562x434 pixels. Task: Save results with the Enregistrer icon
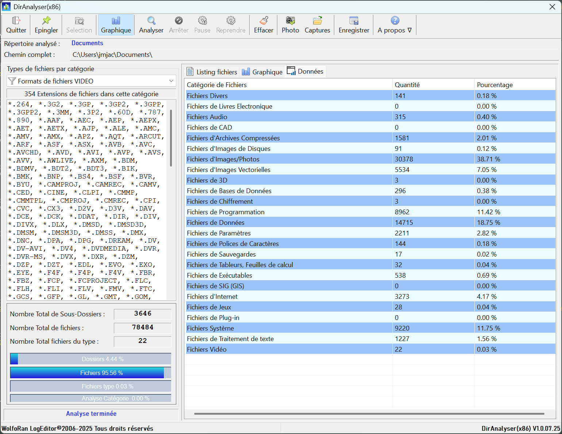[x=354, y=21]
